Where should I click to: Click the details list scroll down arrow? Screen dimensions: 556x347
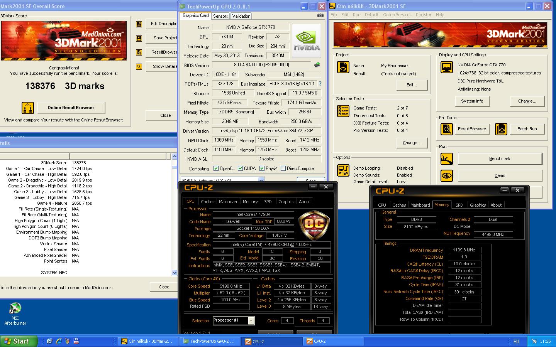coord(175,273)
